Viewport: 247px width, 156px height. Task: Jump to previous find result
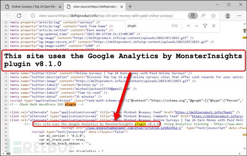(x=188, y=26)
